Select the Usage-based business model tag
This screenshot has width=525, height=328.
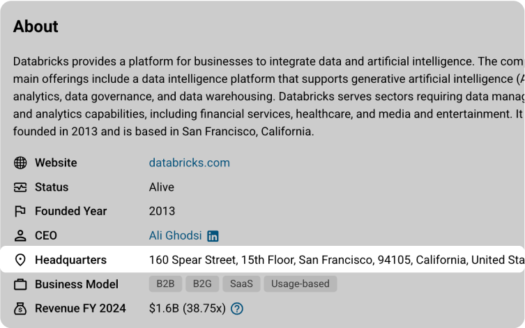click(300, 284)
